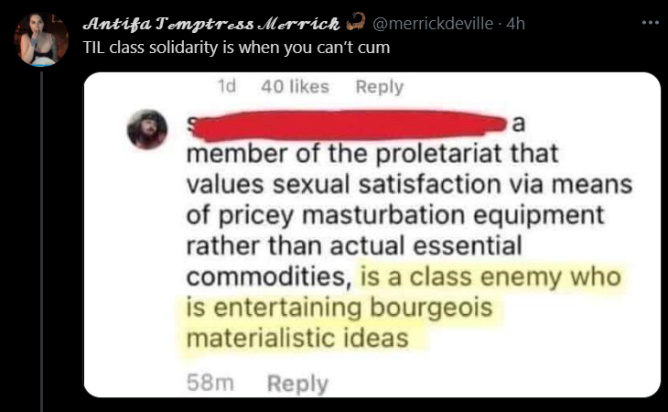The height and width of the screenshot is (412, 668).
Task: Open the three-dot more options menu
Action: (650, 23)
